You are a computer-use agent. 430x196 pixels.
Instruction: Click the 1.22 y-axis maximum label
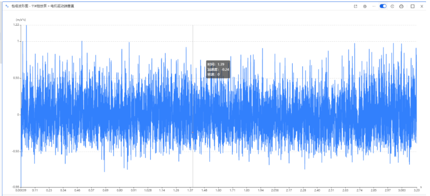pyautogui.click(x=16, y=25)
